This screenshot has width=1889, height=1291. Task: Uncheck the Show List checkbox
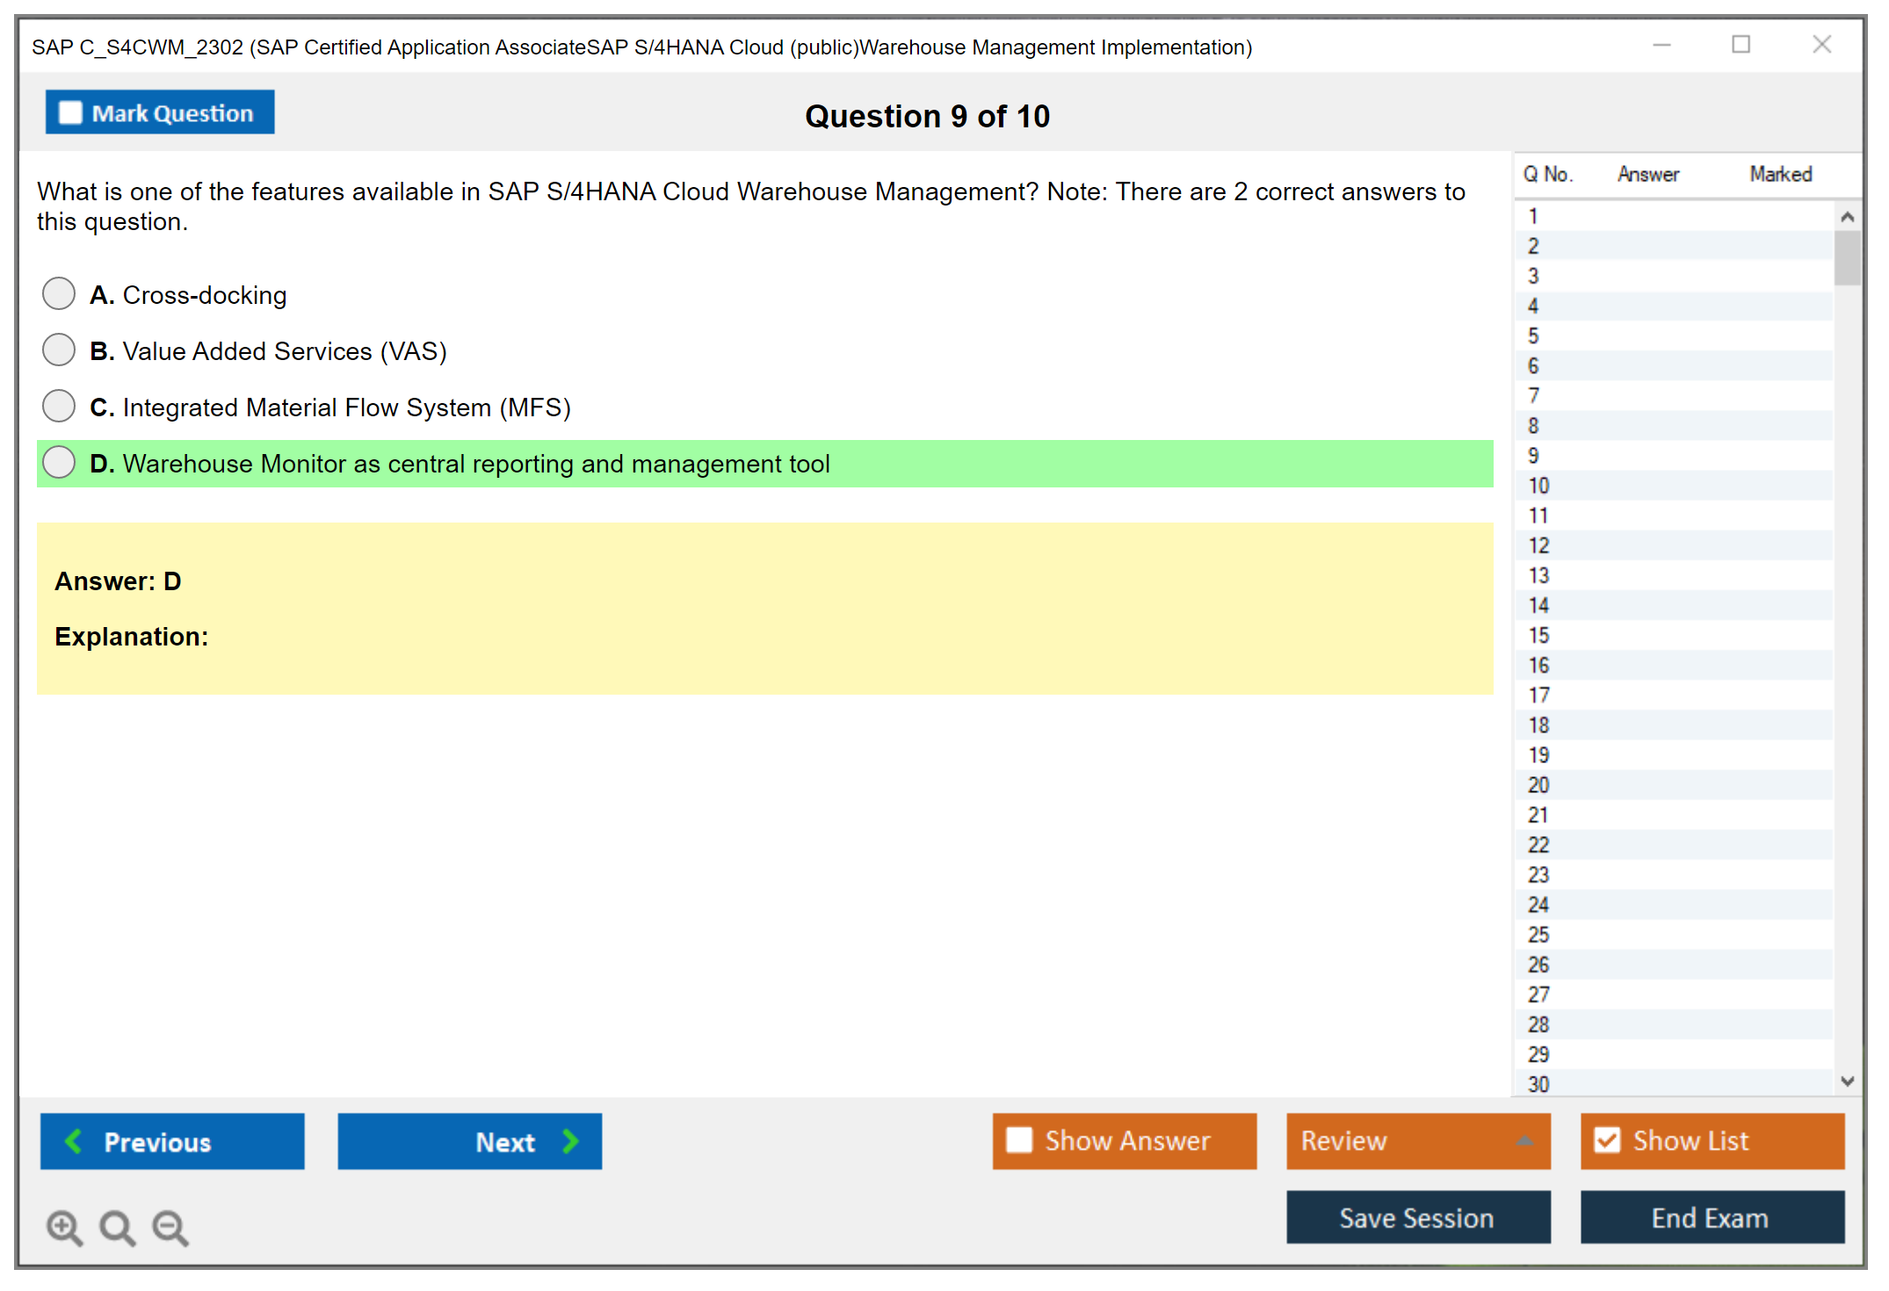point(1607,1140)
